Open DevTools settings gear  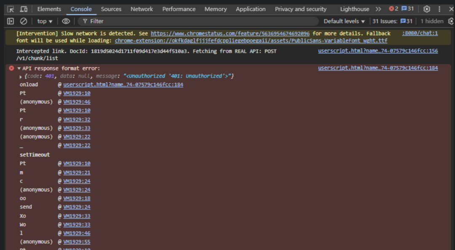tap(427, 9)
